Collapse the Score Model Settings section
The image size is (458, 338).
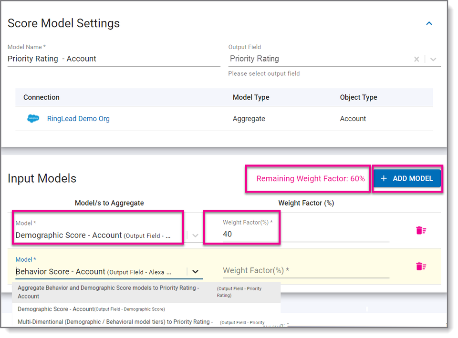(428, 23)
